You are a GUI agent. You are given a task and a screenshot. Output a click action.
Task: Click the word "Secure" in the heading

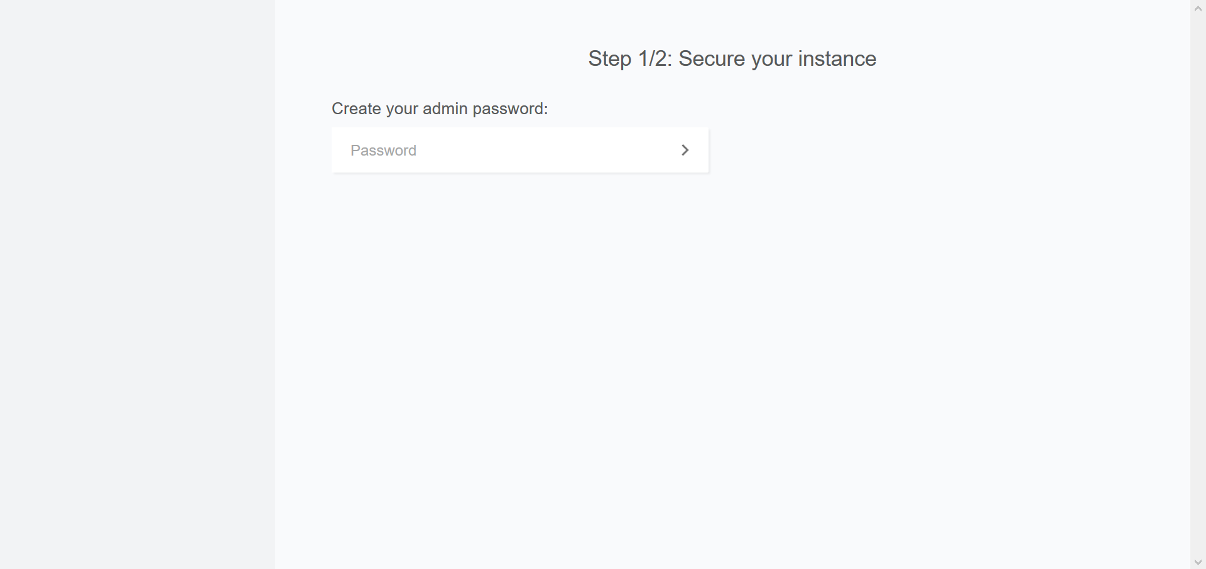coord(711,58)
